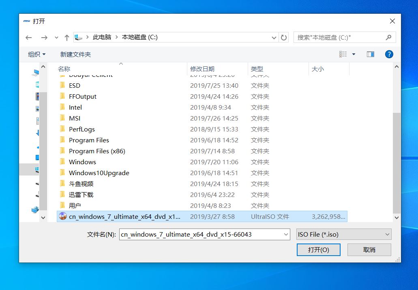Click the ESD folder icon
Image resolution: width=418 pixels, height=290 pixels.
(62, 85)
